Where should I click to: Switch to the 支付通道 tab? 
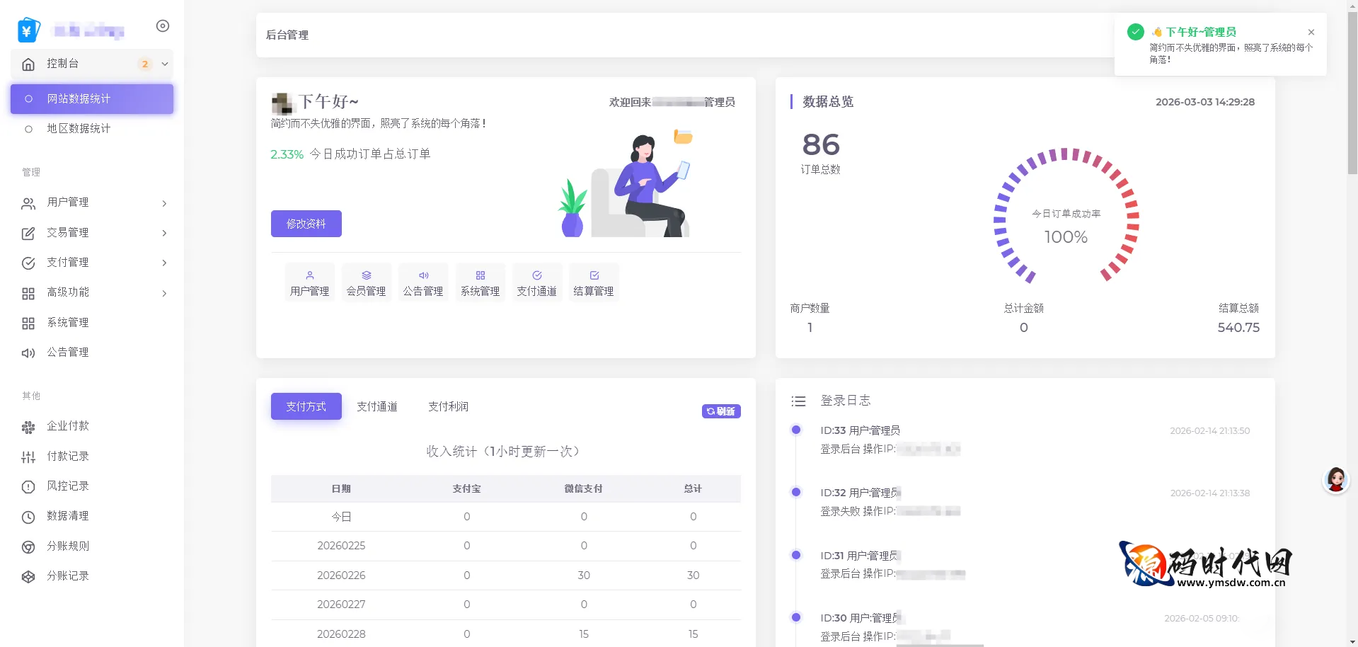point(377,406)
